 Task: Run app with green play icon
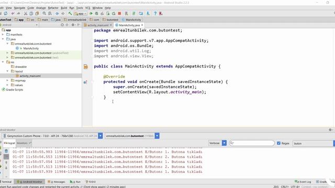(x=91, y=14)
